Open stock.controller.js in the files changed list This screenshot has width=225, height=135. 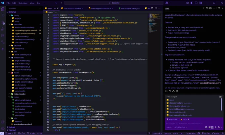176,103
